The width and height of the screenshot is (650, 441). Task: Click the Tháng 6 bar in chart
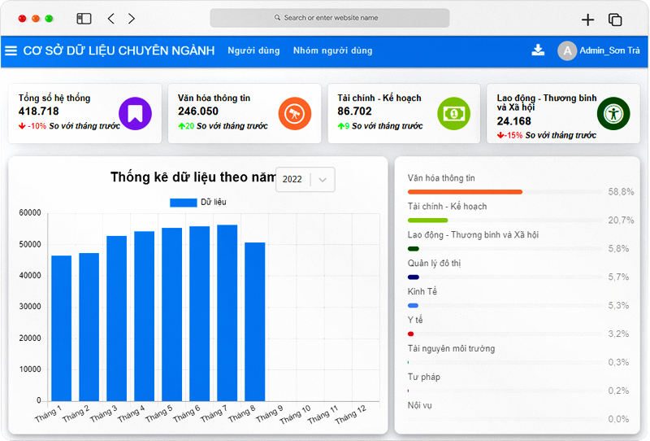click(199, 314)
